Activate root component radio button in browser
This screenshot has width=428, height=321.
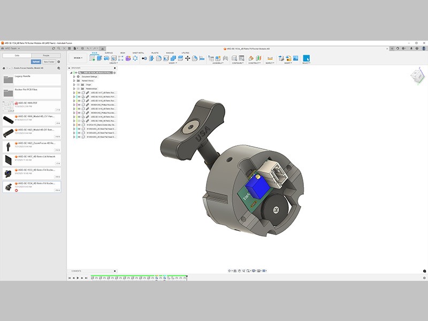pyautogui.click(x=114, y=73)
